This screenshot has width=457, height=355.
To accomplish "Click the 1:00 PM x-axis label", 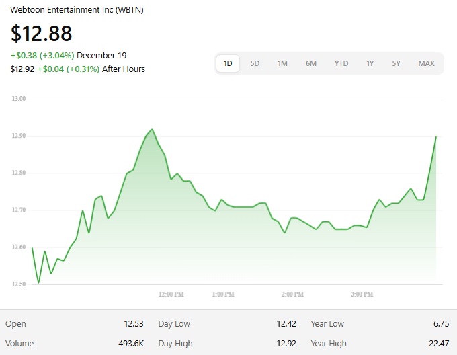I will click(x=223, y=294).
